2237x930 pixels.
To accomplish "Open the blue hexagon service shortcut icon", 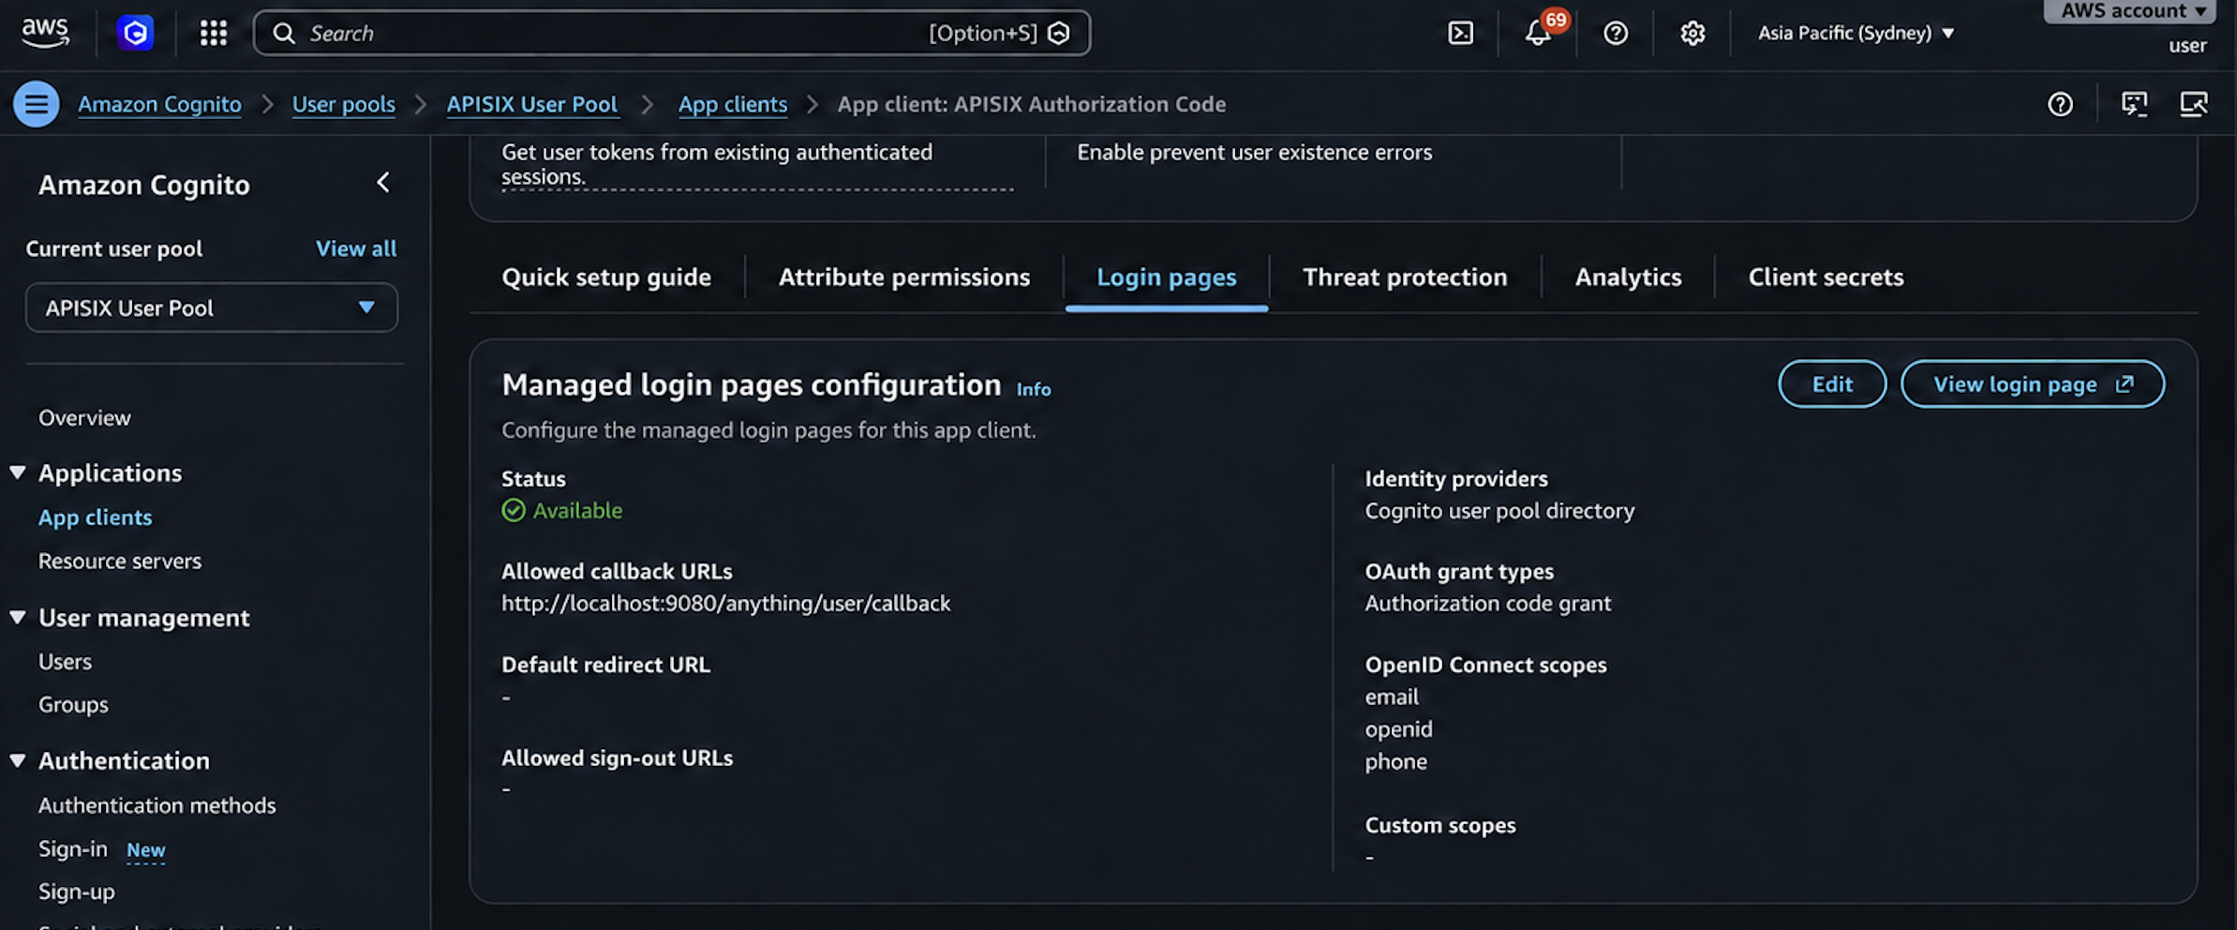I will [136, 33].
